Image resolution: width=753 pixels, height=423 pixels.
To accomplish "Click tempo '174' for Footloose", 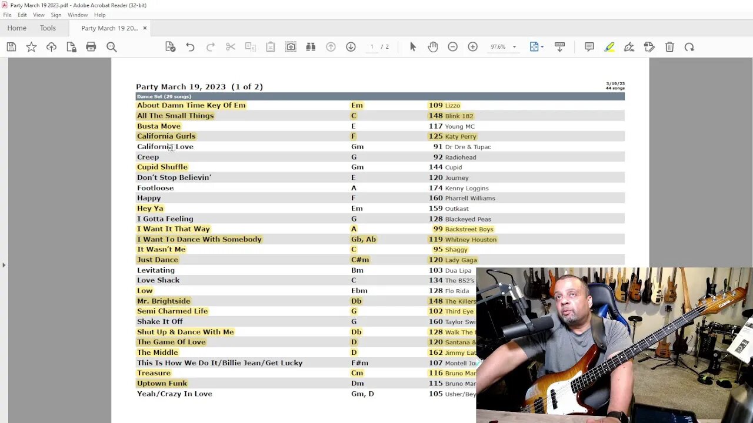I will 435,188.
